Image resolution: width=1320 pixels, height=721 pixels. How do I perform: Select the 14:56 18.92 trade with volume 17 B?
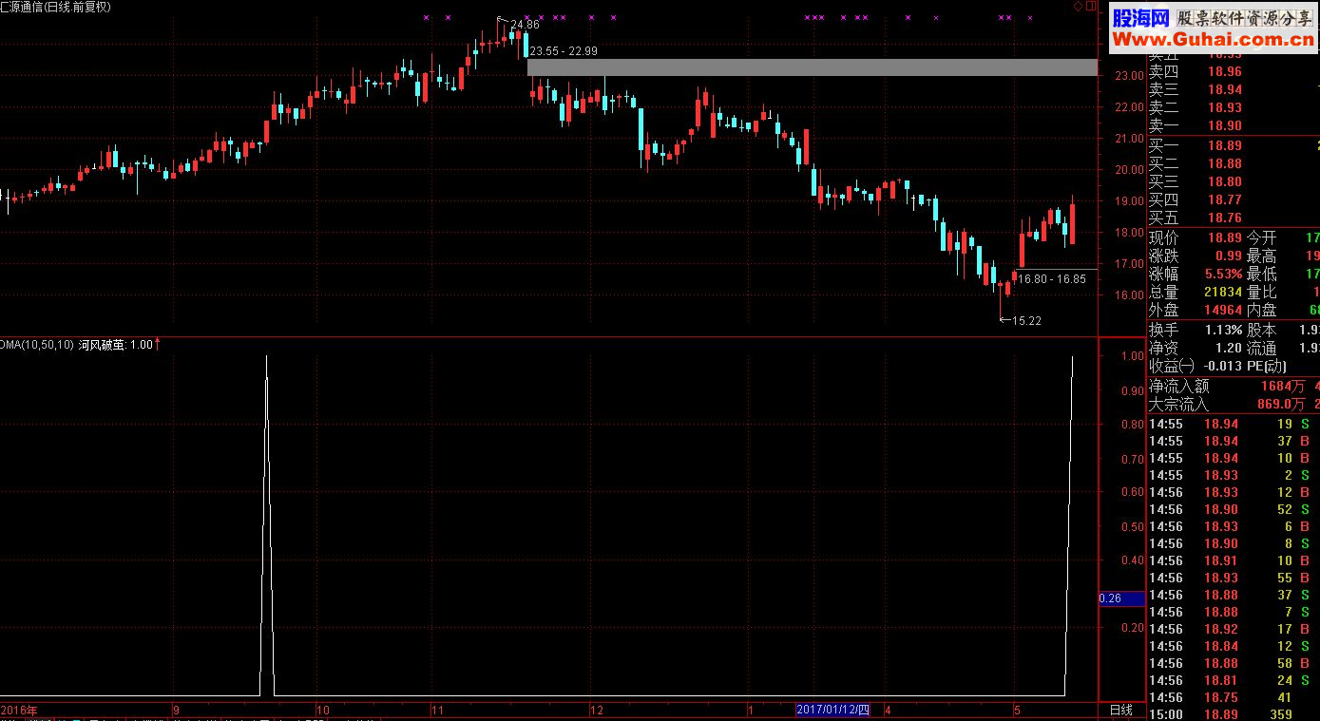click(x=1234, y=629)
